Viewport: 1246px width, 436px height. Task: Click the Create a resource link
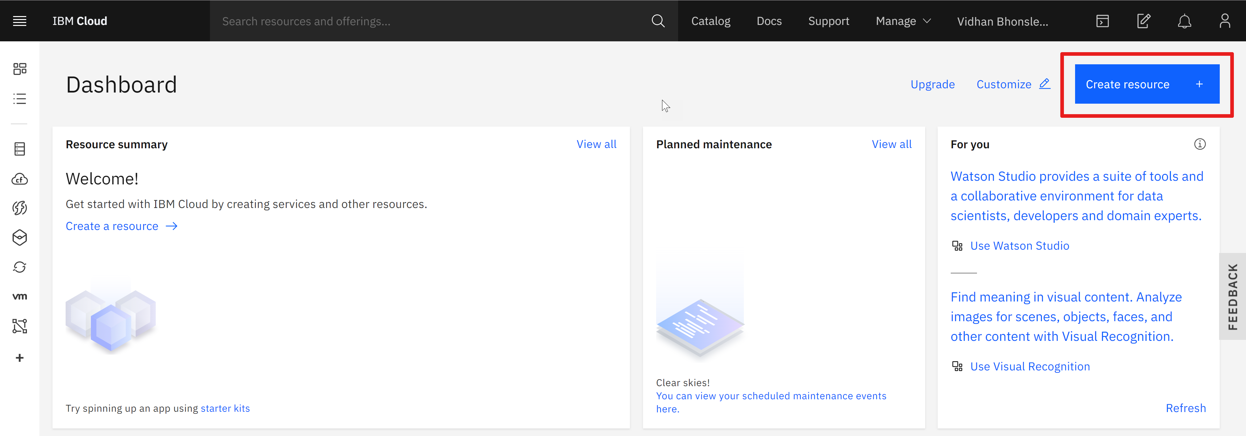(x=121, y=226)
